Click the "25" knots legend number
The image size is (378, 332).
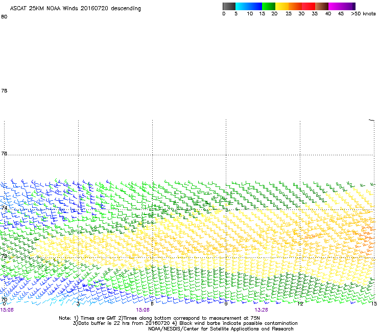coord(289,14)
